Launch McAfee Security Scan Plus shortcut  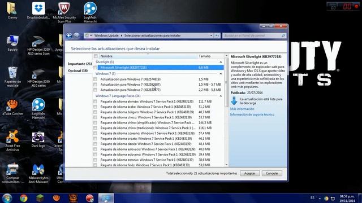[x=64, y=12]
